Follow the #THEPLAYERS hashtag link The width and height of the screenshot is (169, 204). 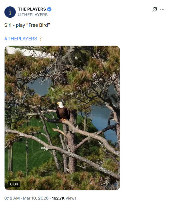tap(21, 39)
